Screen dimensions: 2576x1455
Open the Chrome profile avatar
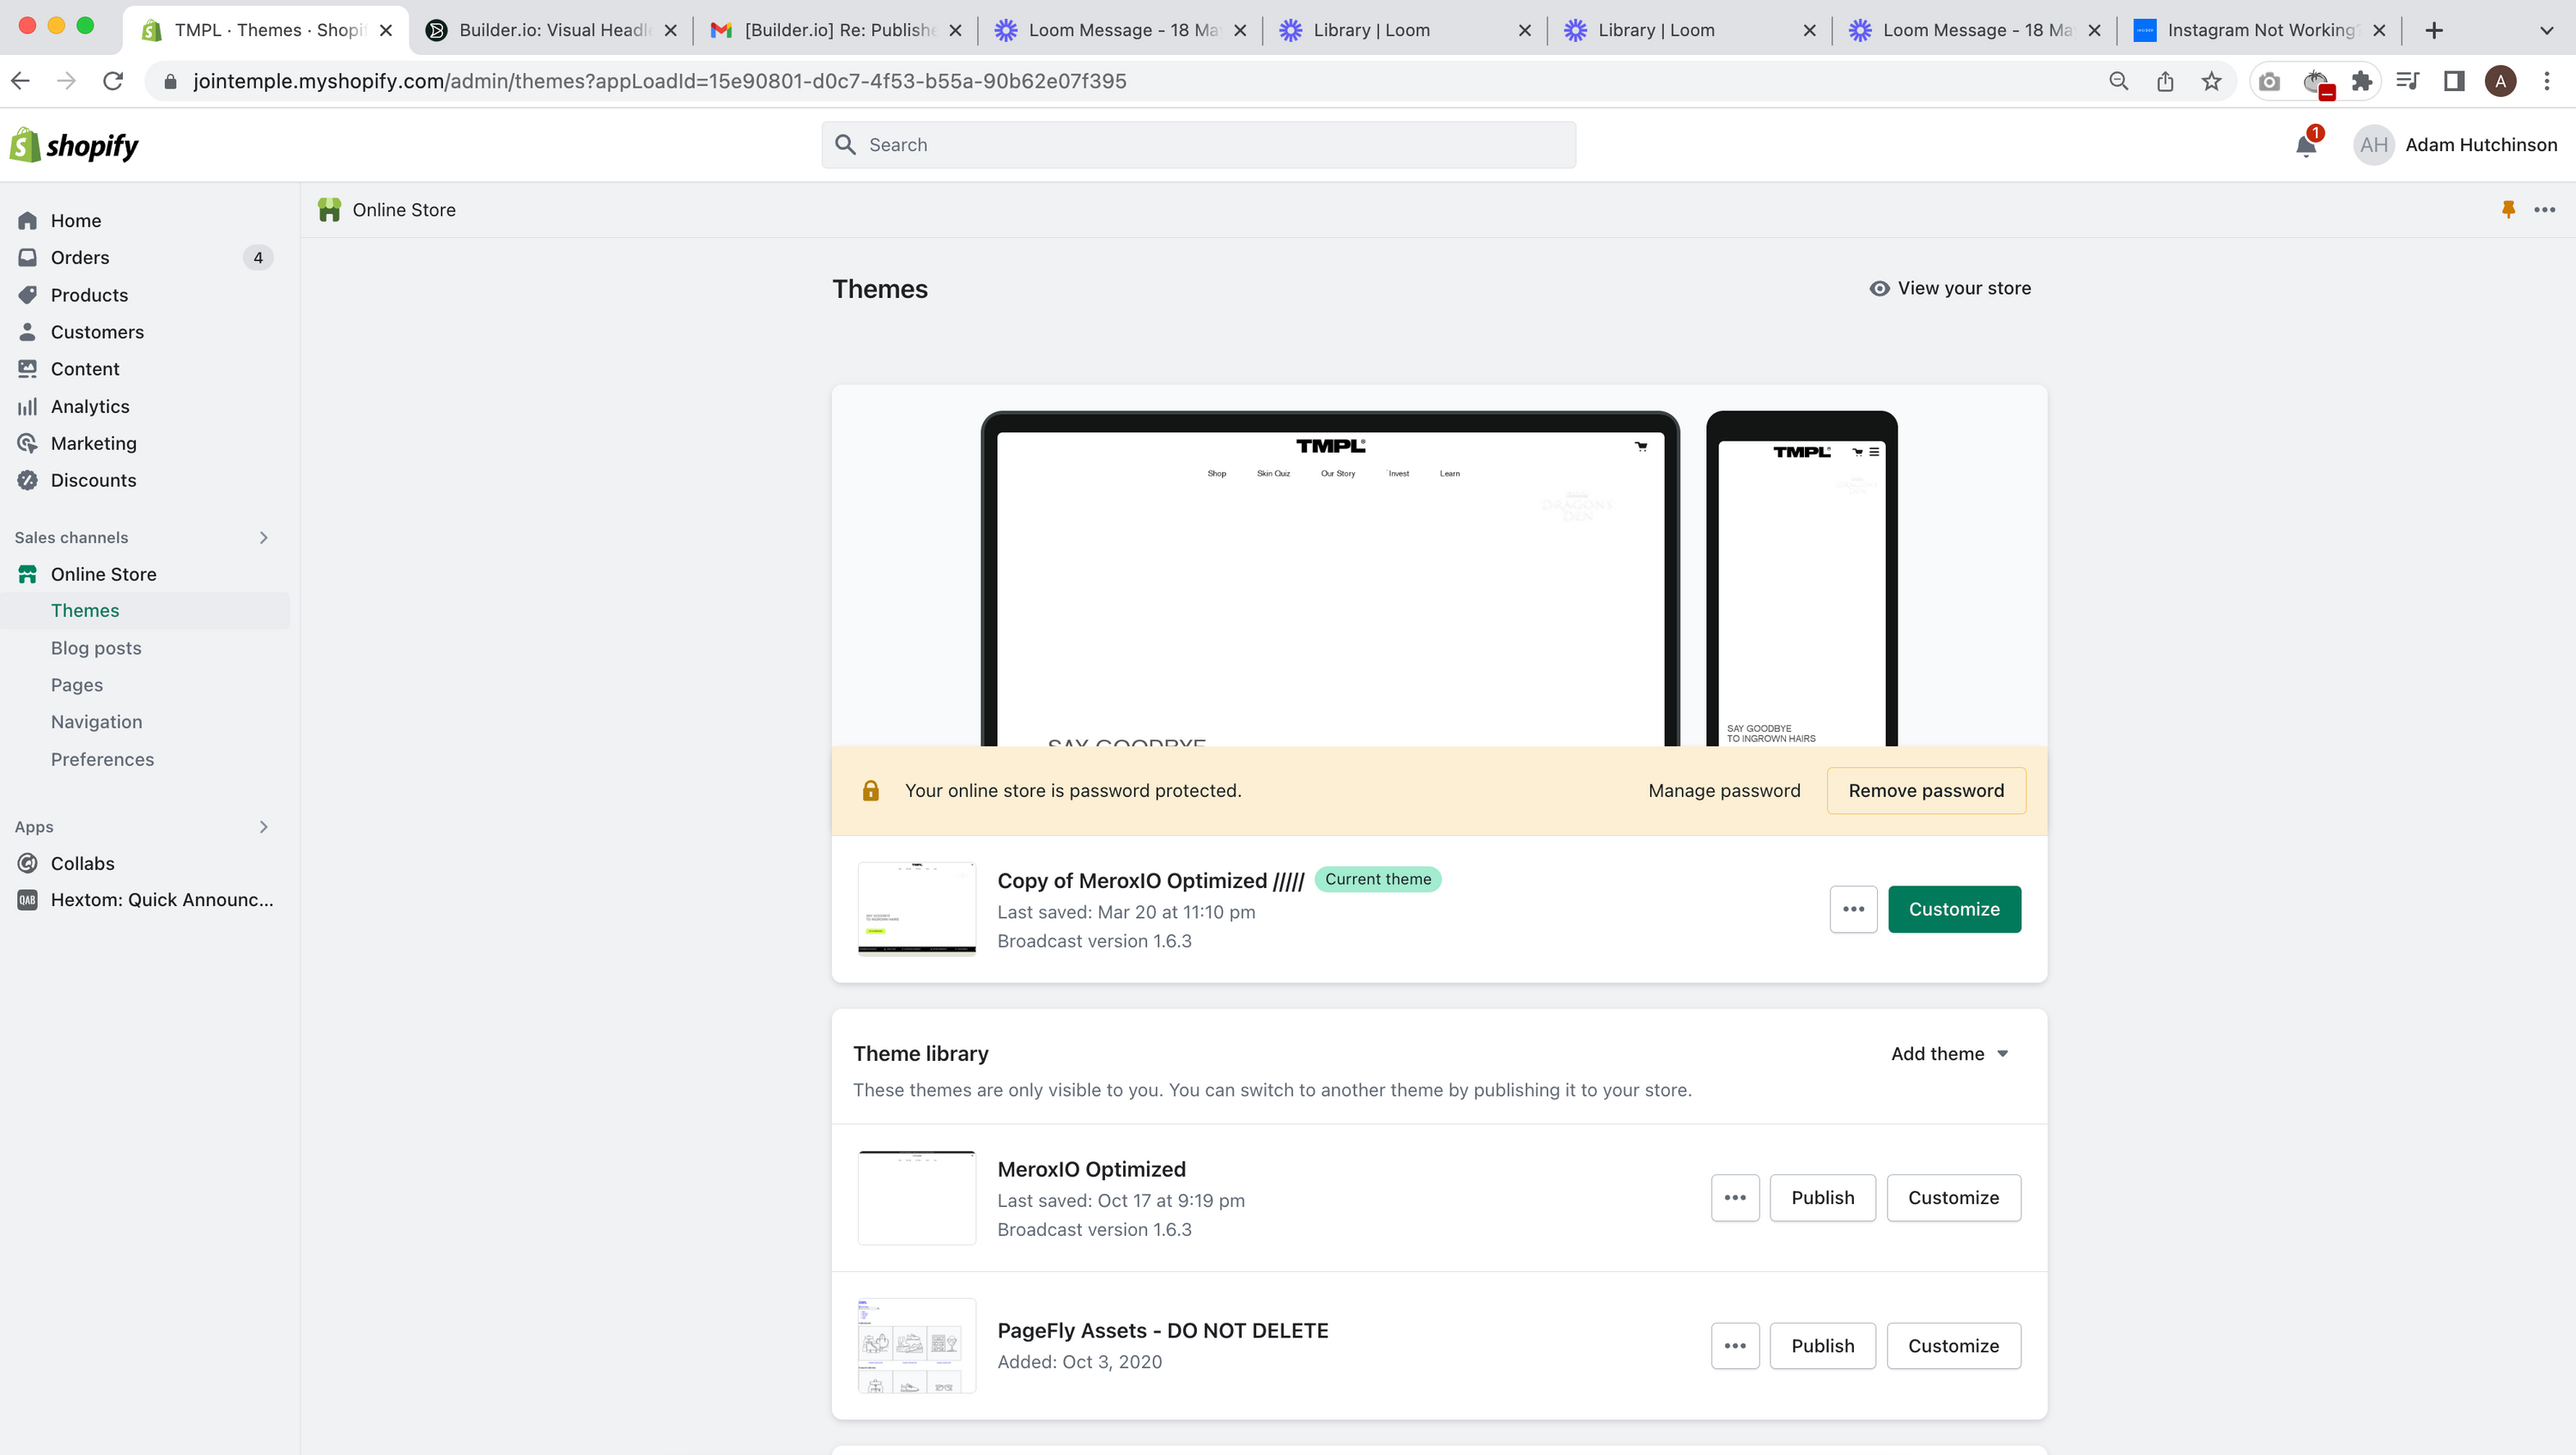tap(2501, 81)
